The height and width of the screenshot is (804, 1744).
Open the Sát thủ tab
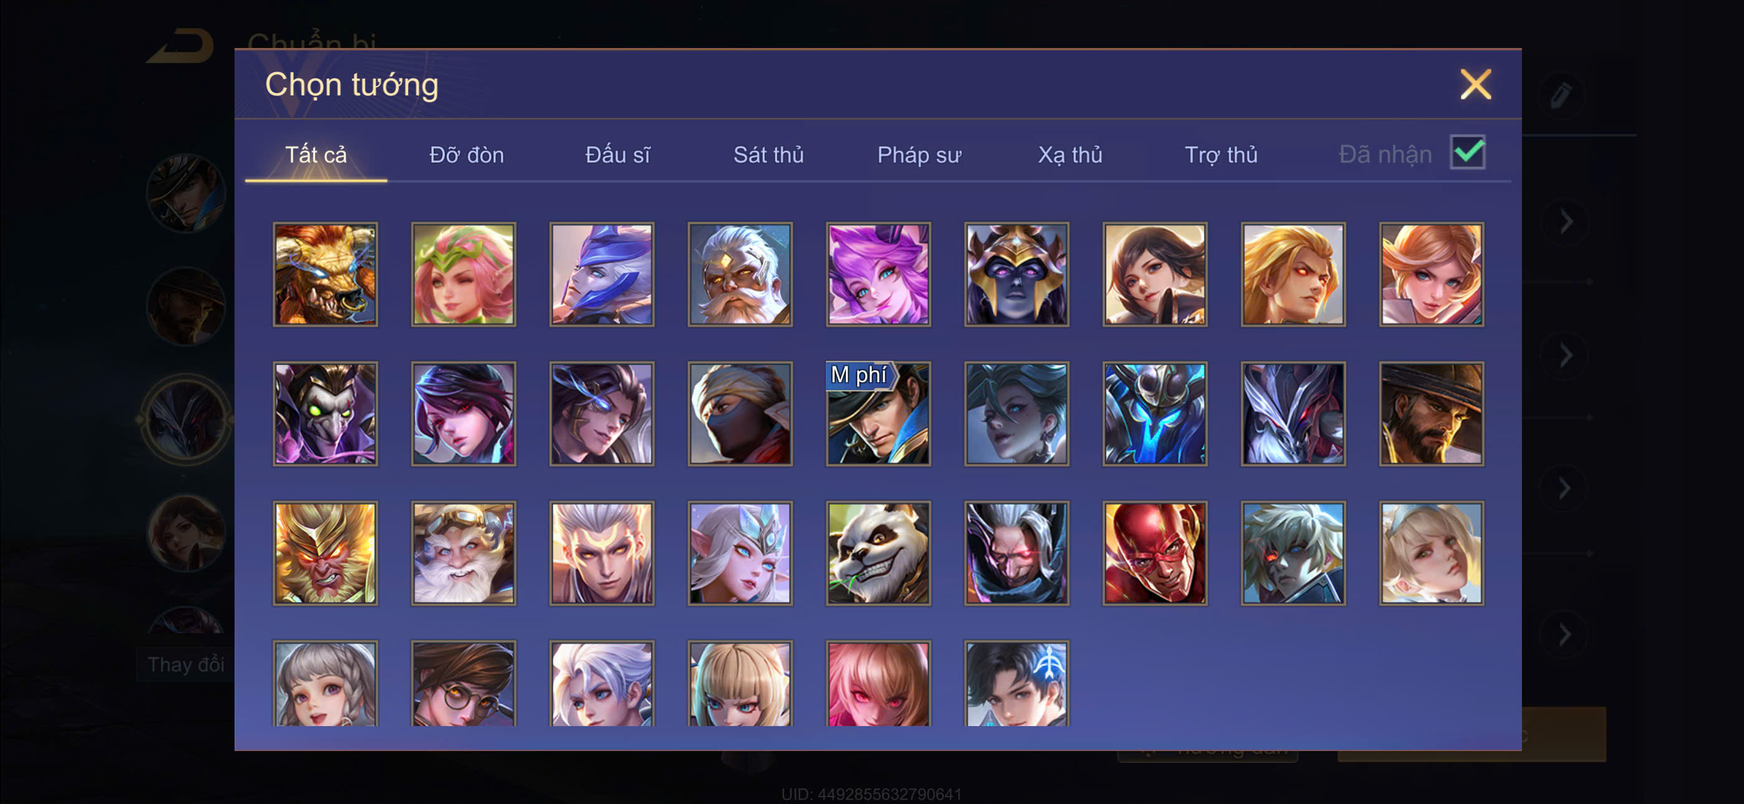[768, 155]
